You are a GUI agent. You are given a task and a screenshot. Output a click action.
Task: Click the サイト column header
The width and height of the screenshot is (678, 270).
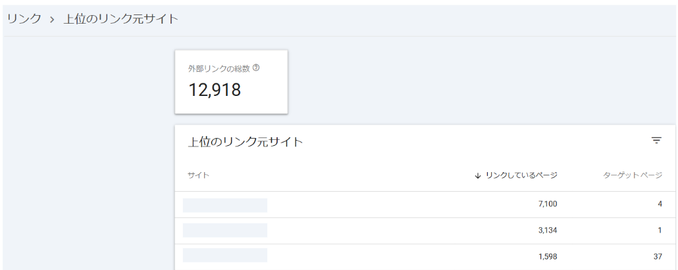pyautogui.click(x=198, y=175)
